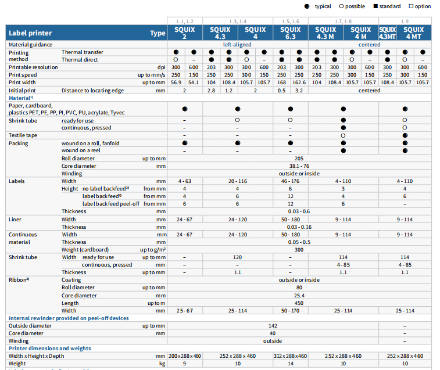The image size is (440, 370).
Task: Click the label width value '20 - 116'
Action: [237, 181]
